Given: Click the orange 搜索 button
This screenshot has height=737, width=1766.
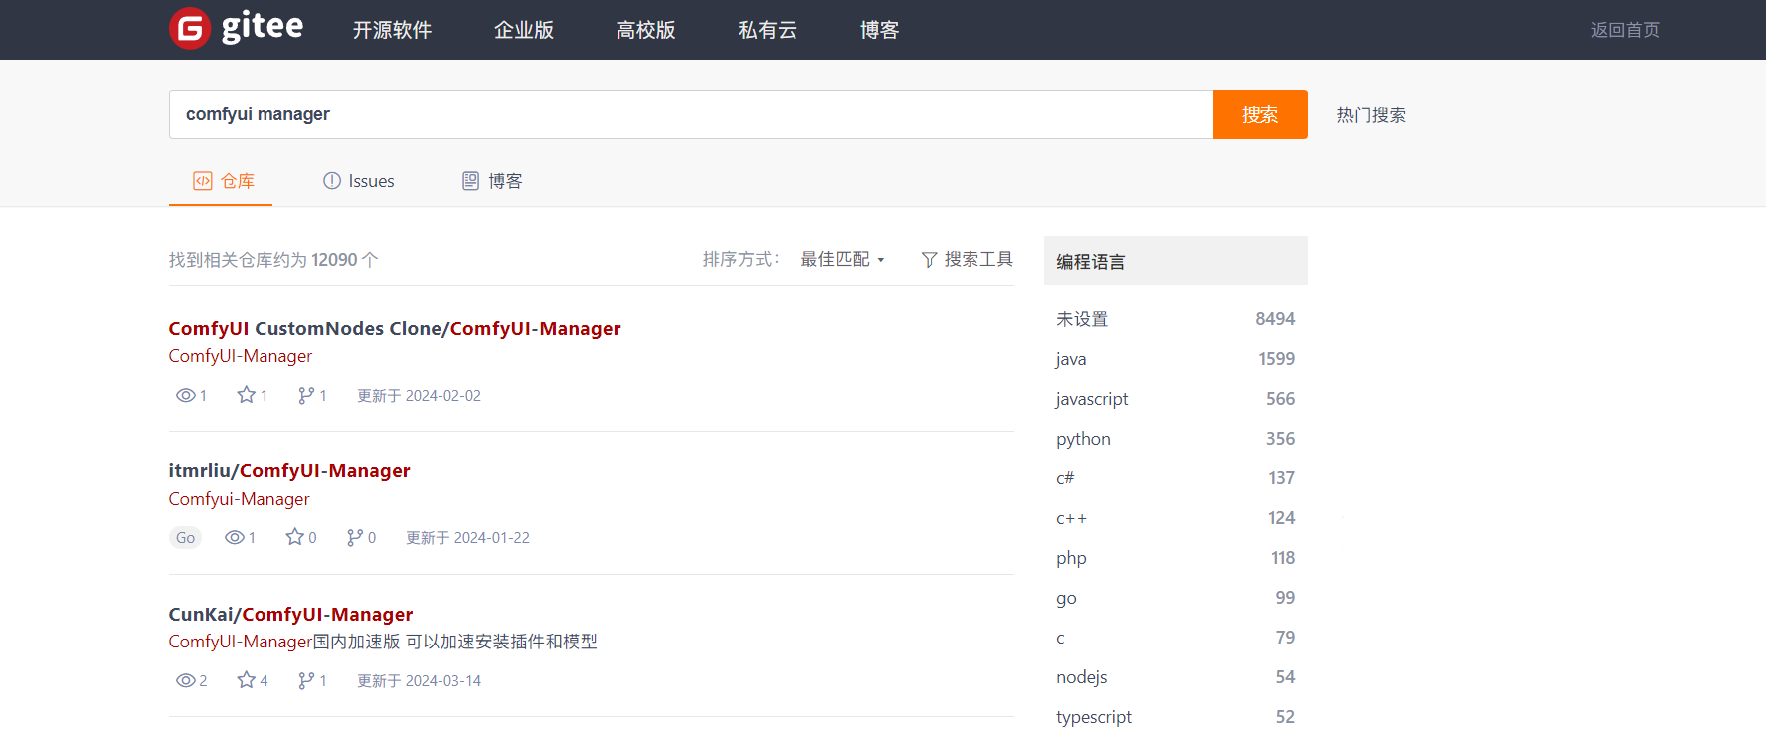Looking at the screenshot, I should click(x=1260, y=114).
